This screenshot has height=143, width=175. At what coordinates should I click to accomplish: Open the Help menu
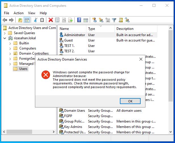point(43,13)
